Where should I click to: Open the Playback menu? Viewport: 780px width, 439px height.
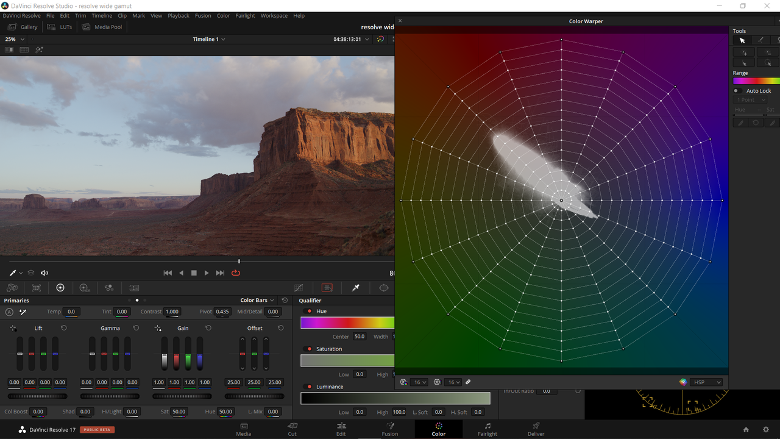tap(179, 16)
